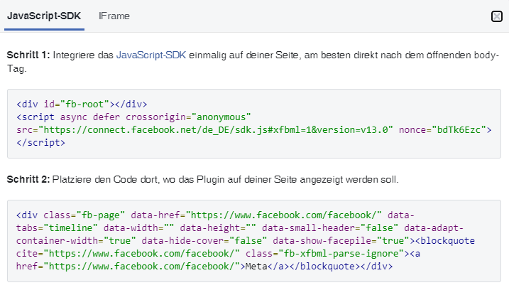Click the data-height="" attribute
Viewport: 509px width, 295px height.
point(218,227)
